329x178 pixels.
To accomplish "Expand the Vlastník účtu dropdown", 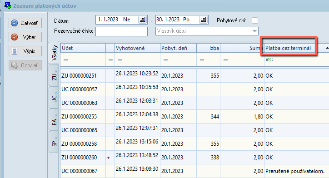I will [254, 31].
